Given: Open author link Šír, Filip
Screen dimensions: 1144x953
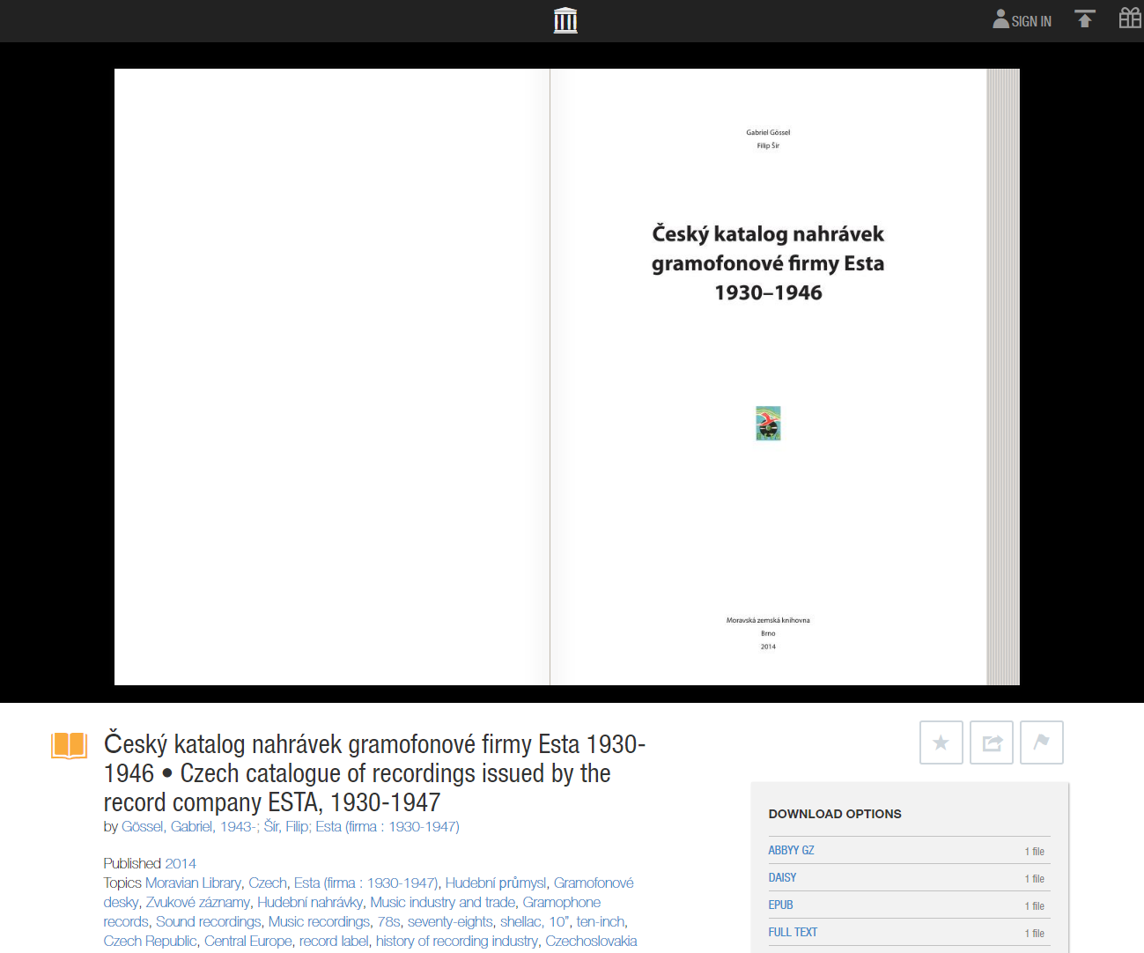Looking at the screenshot, I should pyautogui.click(x=286, y=826).
